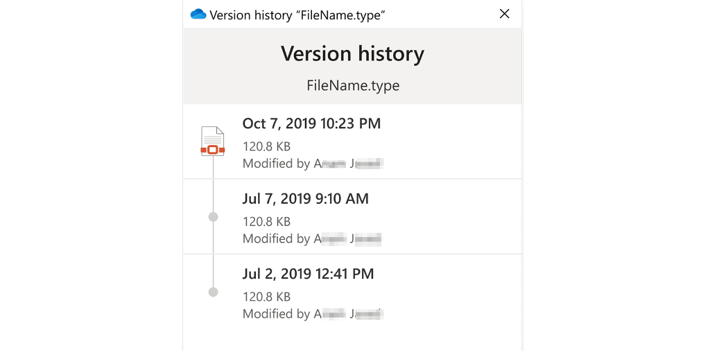
Task: Click the 120.8 KB size under Jul 7
Action: point(266,222)
